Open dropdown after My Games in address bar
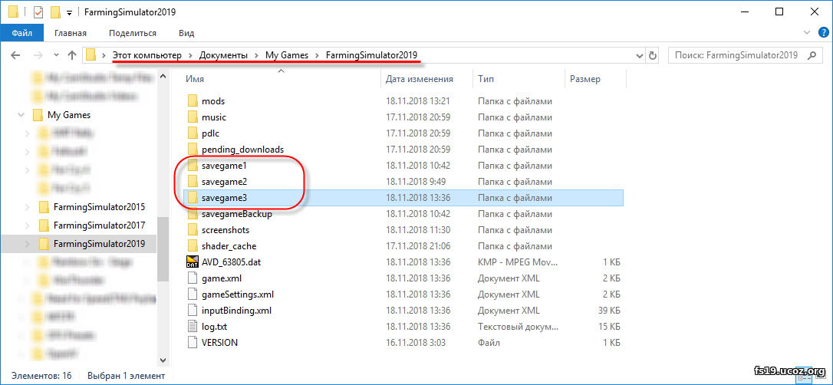 coord(317,54)
